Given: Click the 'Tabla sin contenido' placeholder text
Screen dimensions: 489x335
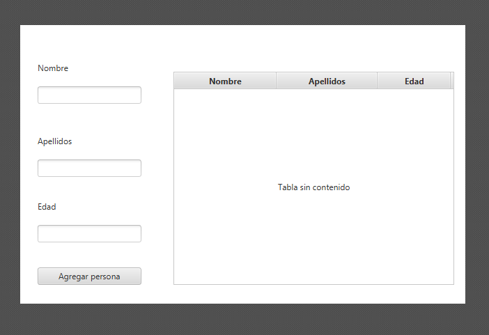Looking at the screenshot, I should (313, 187).
